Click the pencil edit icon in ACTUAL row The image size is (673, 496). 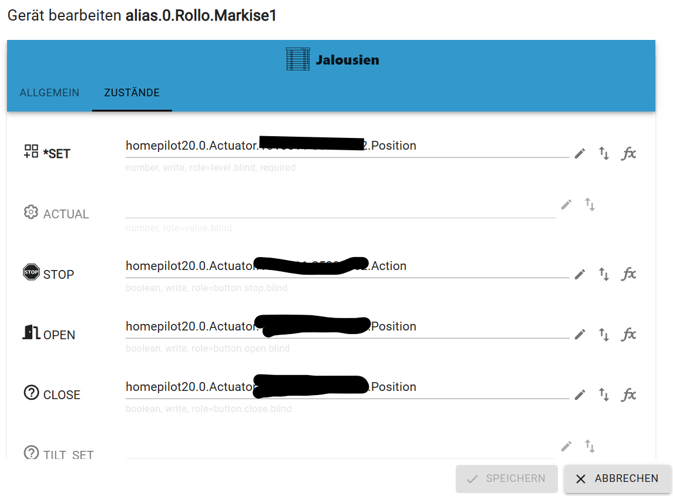(566, 204)
